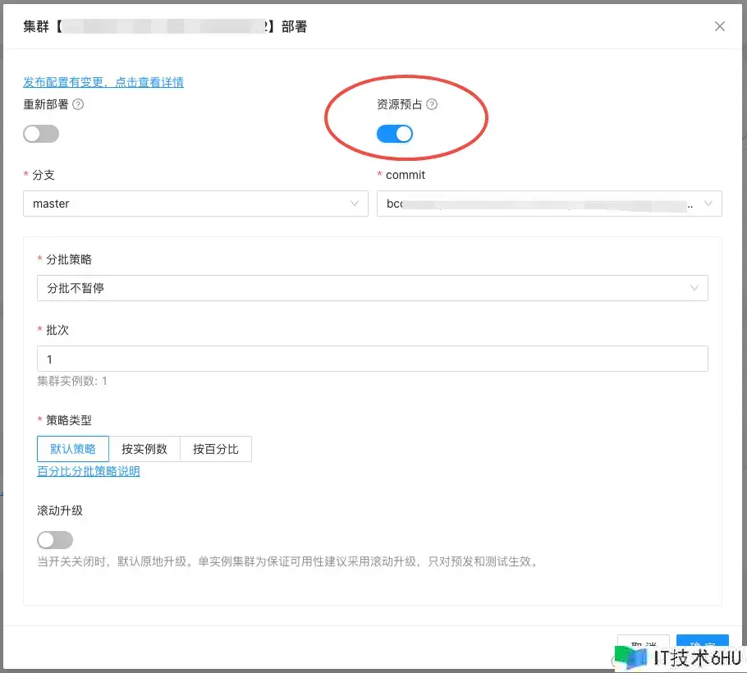Open the 发布配置有变更 details link

[x=103, y=82]
